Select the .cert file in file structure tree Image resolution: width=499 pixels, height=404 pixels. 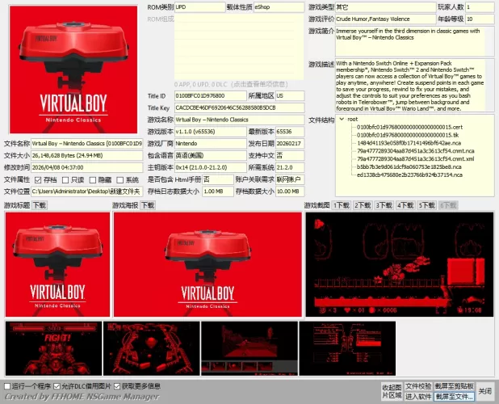coord(409,127)
